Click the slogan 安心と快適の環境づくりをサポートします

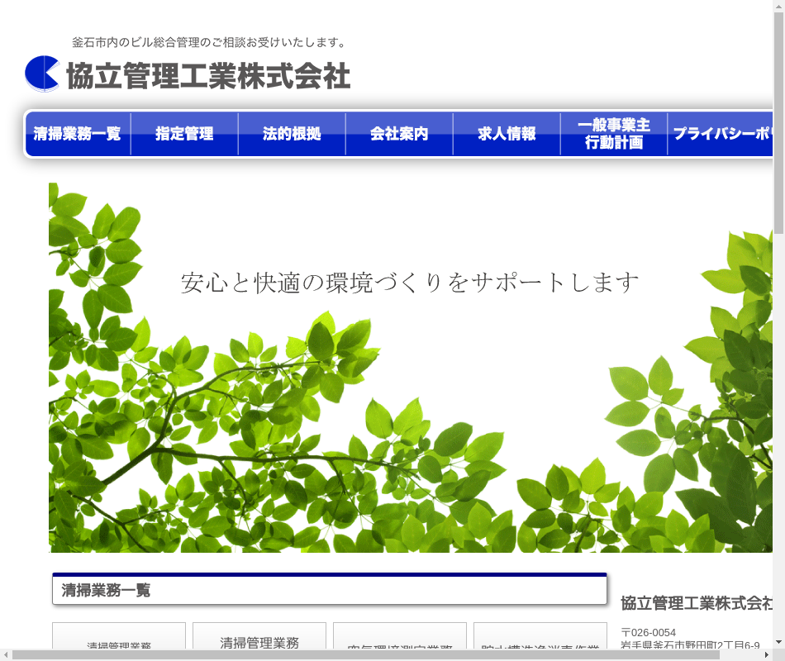pyautogui.click(x=410, y=283)
